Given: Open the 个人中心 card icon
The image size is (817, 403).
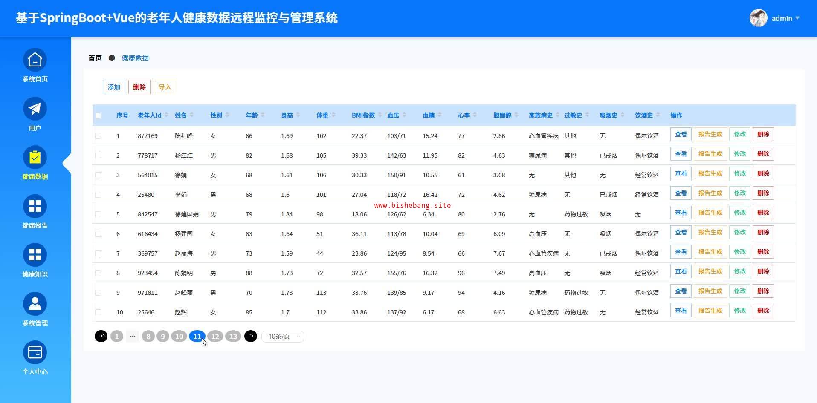Looking at the screenshot, I should (x=35, y=353).
